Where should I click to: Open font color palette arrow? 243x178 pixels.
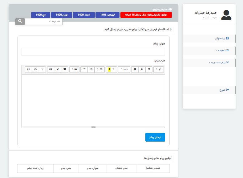(x=115, y=69)
